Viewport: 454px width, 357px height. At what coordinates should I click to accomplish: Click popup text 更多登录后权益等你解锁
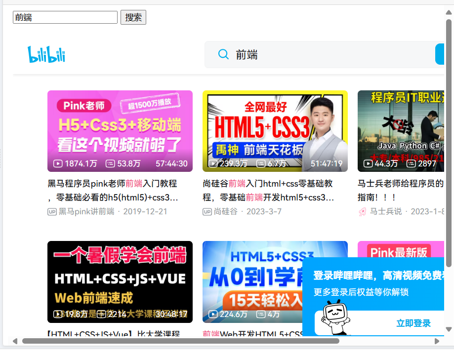click(x=361, y=292)
